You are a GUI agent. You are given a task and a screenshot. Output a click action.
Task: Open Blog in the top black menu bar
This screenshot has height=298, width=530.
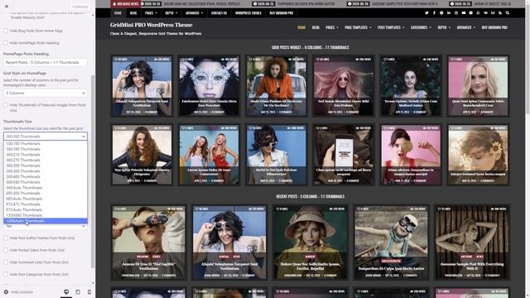(133, 13)
